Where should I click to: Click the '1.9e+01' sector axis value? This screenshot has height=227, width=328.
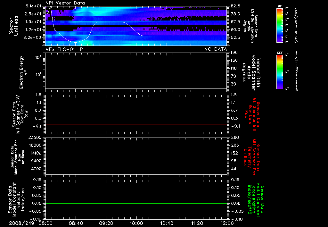pyautogui.click(x=33, y=22)
